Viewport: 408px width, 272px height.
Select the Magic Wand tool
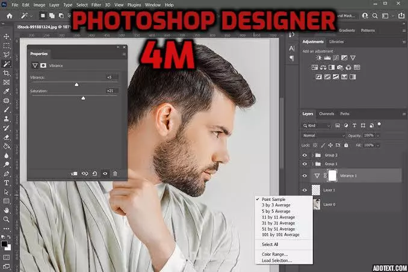(x=6, y=64)
